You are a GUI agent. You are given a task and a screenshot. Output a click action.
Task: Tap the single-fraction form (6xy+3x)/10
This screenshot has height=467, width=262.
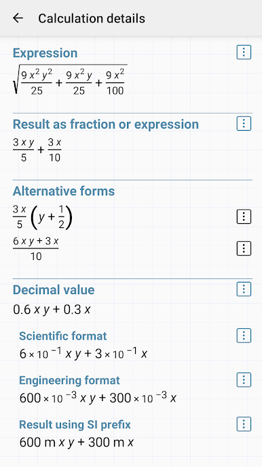(36, 248)
